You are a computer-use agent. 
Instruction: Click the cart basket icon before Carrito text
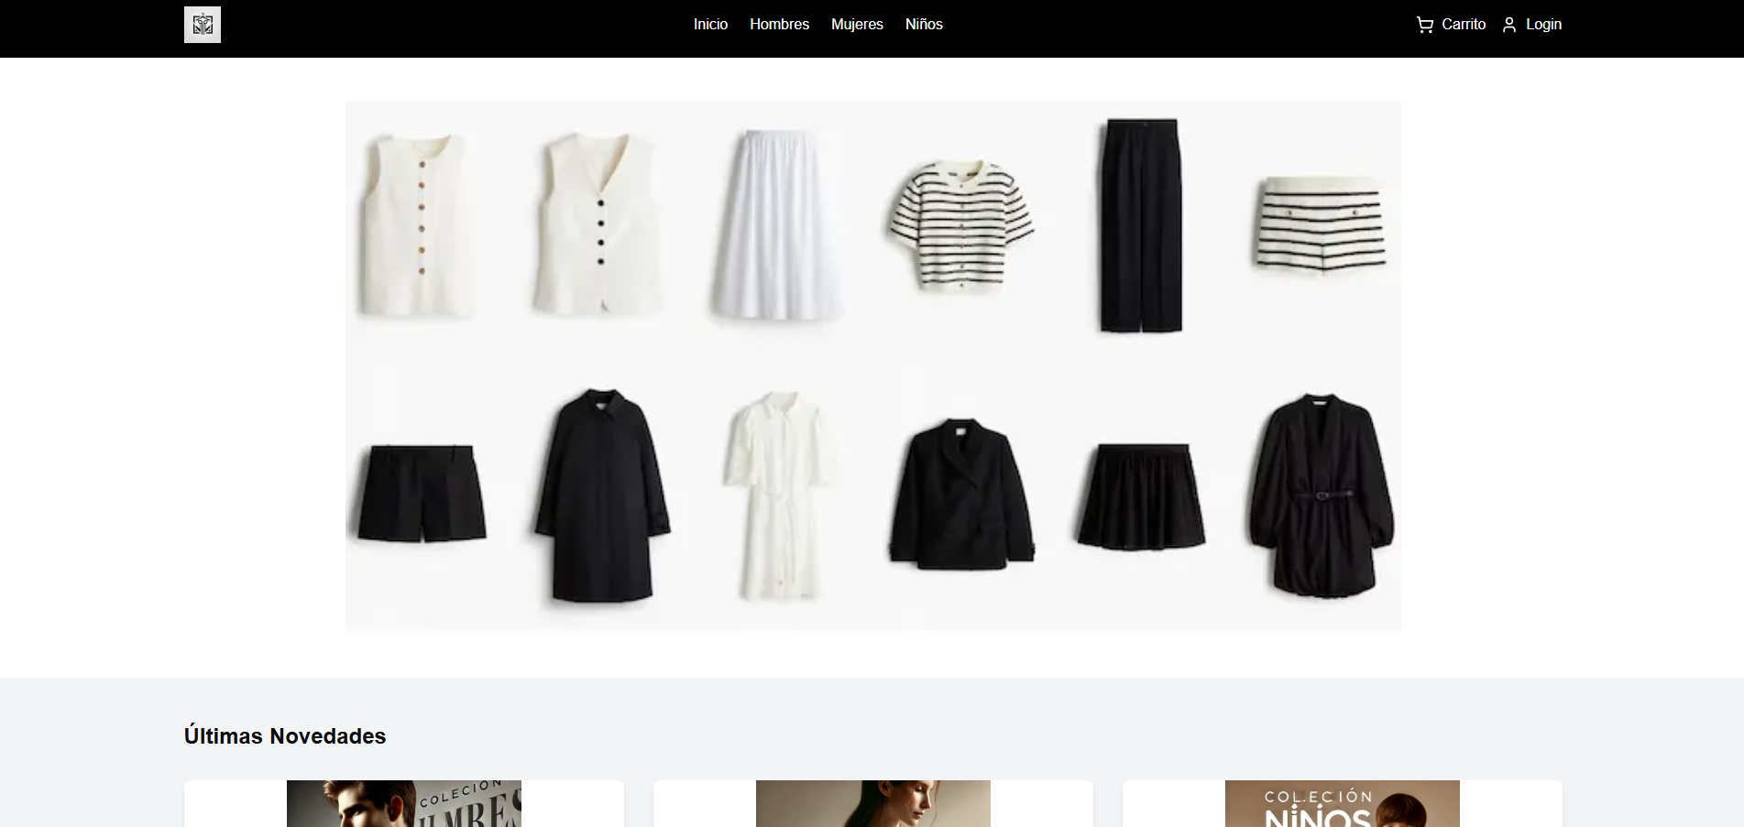point(1424,25)
